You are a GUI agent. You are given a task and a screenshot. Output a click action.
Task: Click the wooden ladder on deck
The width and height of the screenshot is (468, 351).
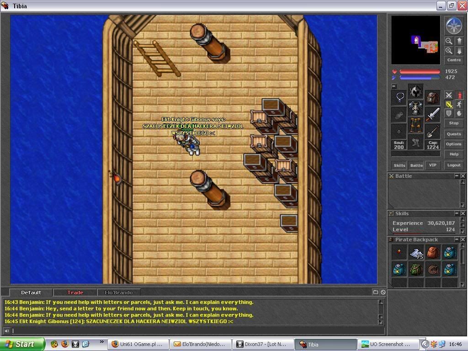(x=157, y=58)
